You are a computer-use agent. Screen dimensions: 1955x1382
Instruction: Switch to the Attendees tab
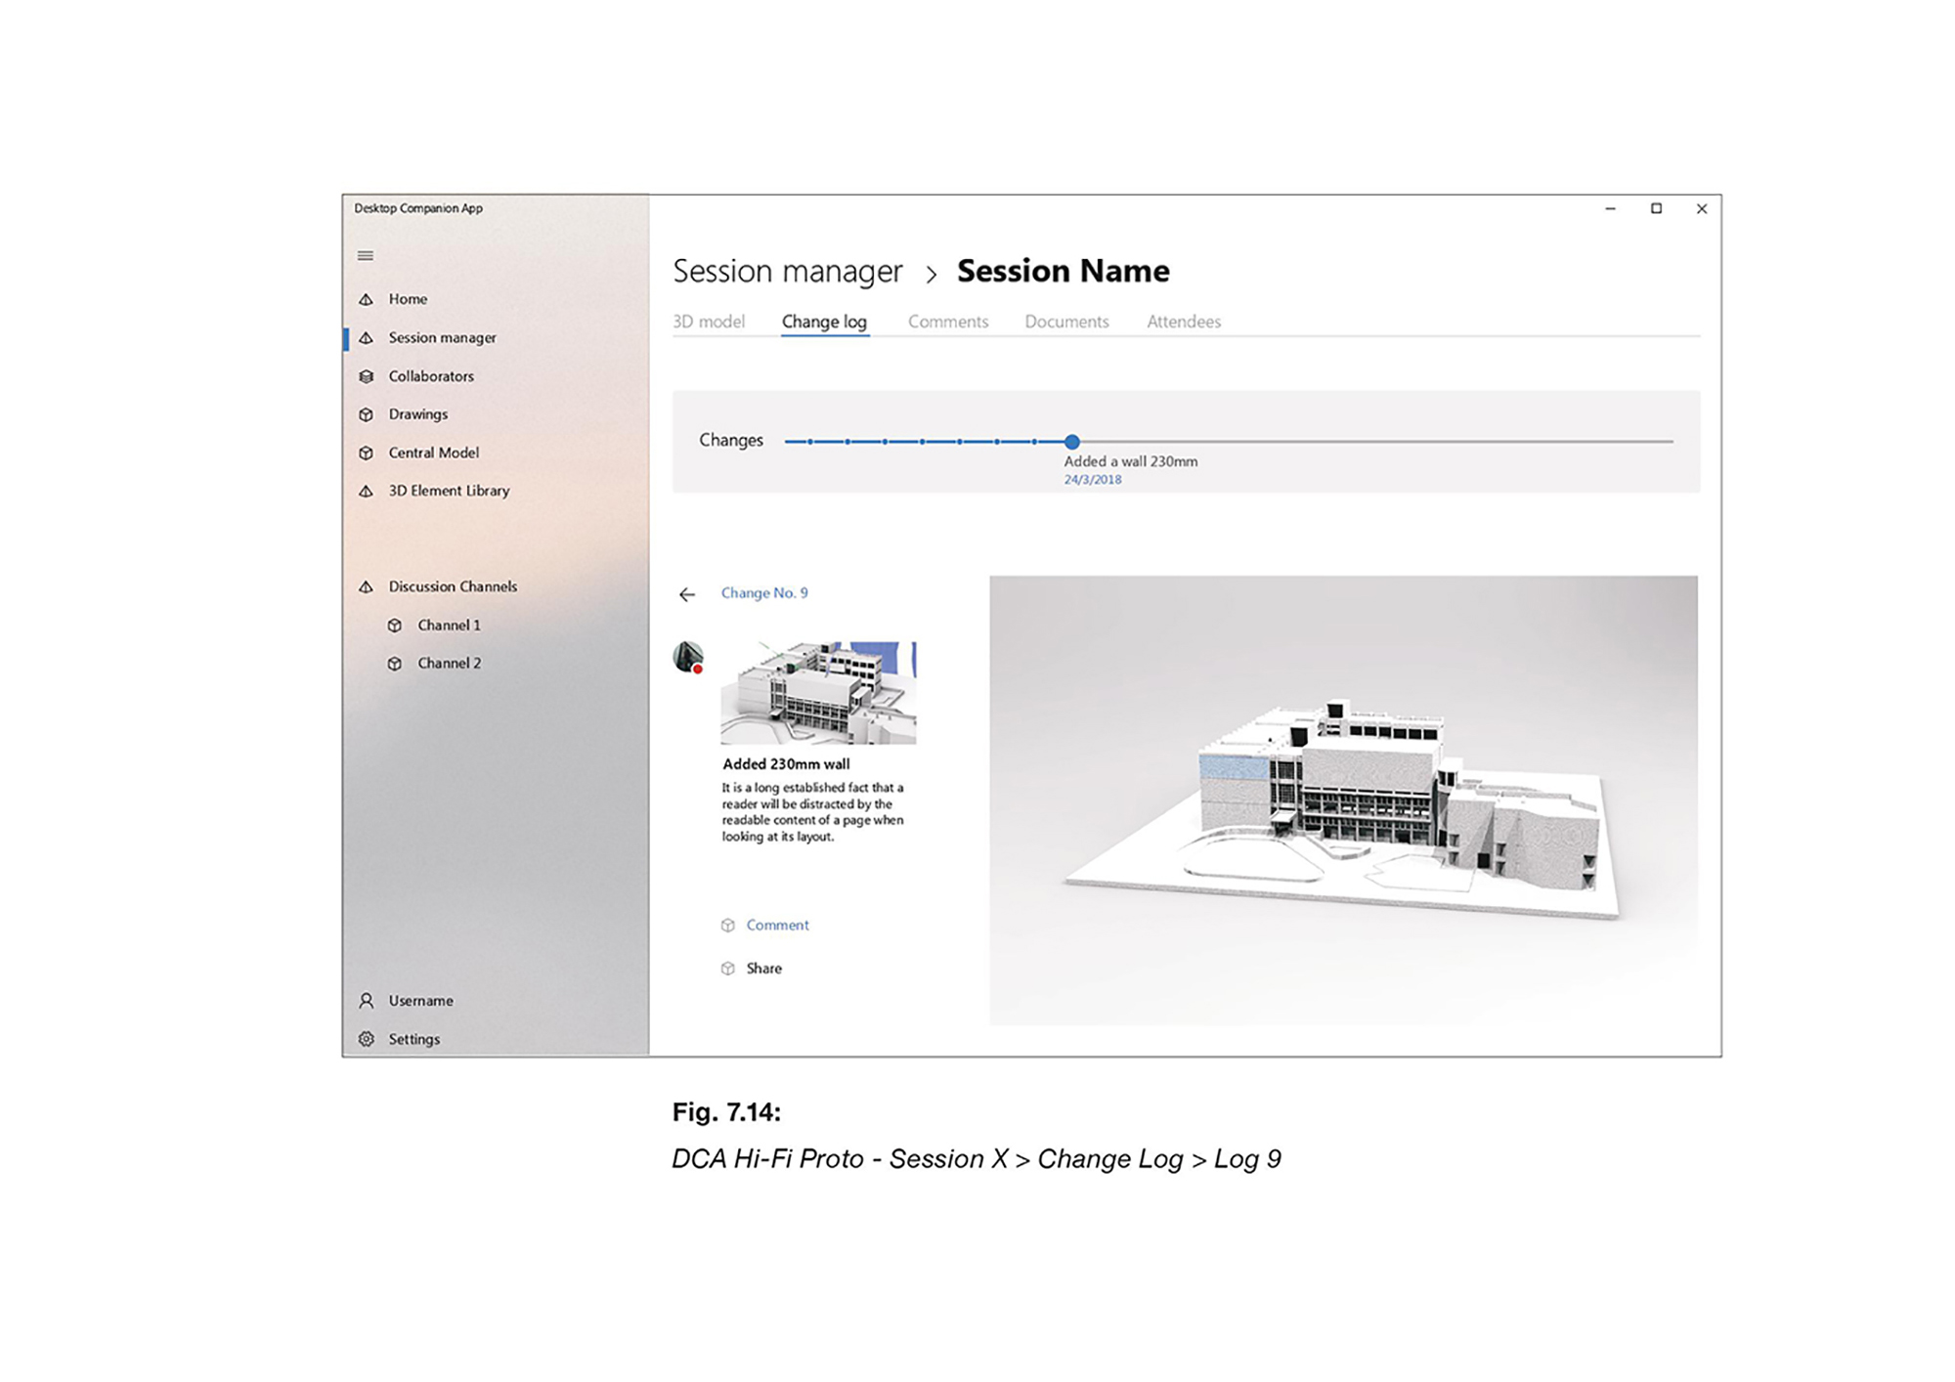coord(1184,322)
